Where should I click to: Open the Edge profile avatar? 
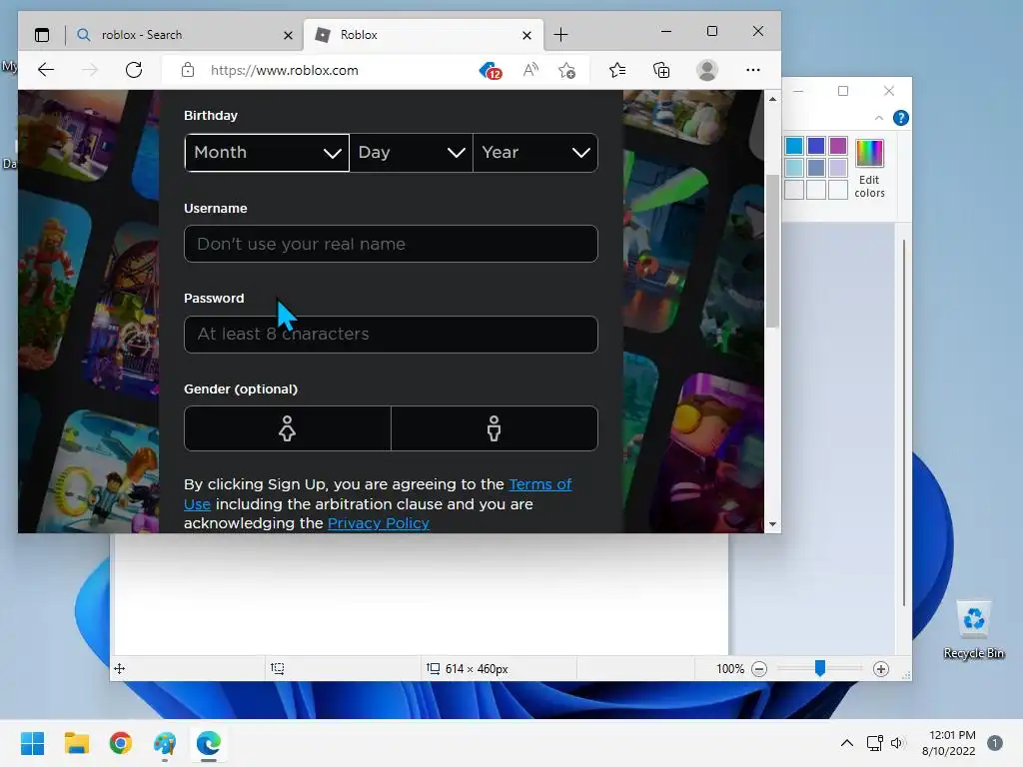point(707,70)
